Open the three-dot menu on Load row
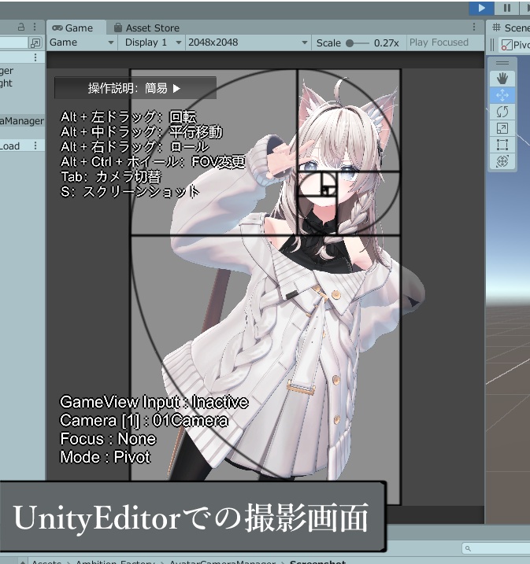Image resolution: width=530 pixels, height=564 pixels. [35, 146]
